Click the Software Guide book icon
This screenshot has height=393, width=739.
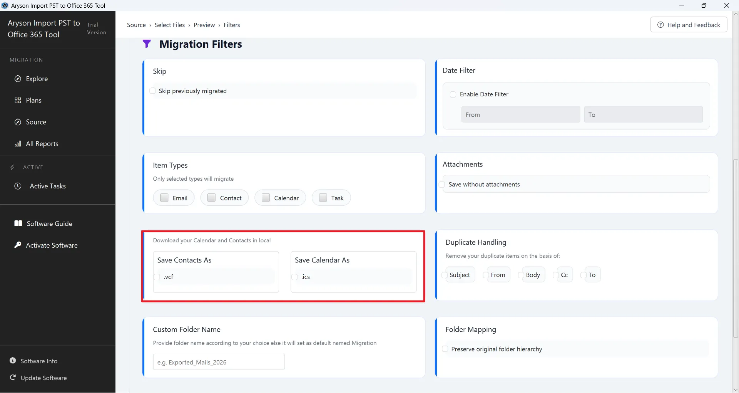pos(18,223)
